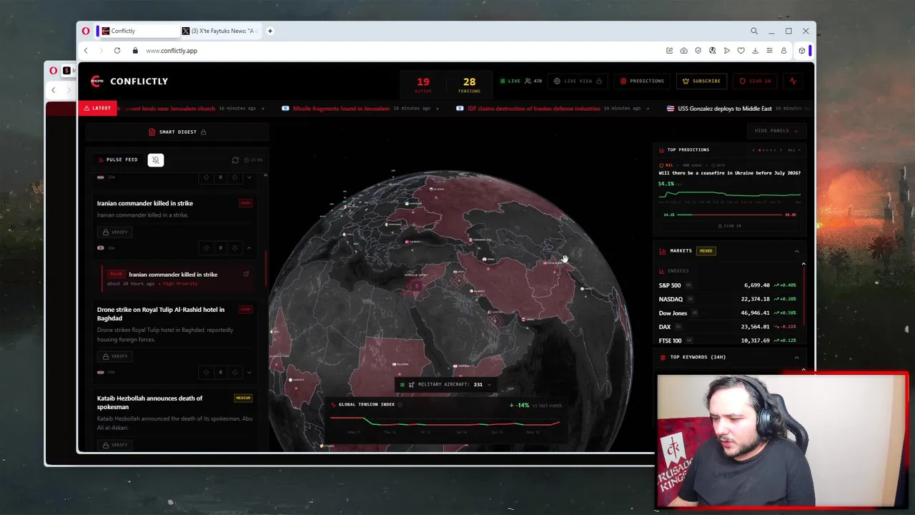
Task: Select the NASDAQ index row
Action: click(x=728, y=299)
